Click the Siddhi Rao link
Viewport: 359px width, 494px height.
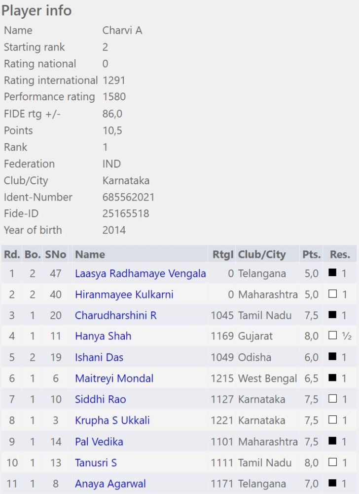click(x=100, y=400)
